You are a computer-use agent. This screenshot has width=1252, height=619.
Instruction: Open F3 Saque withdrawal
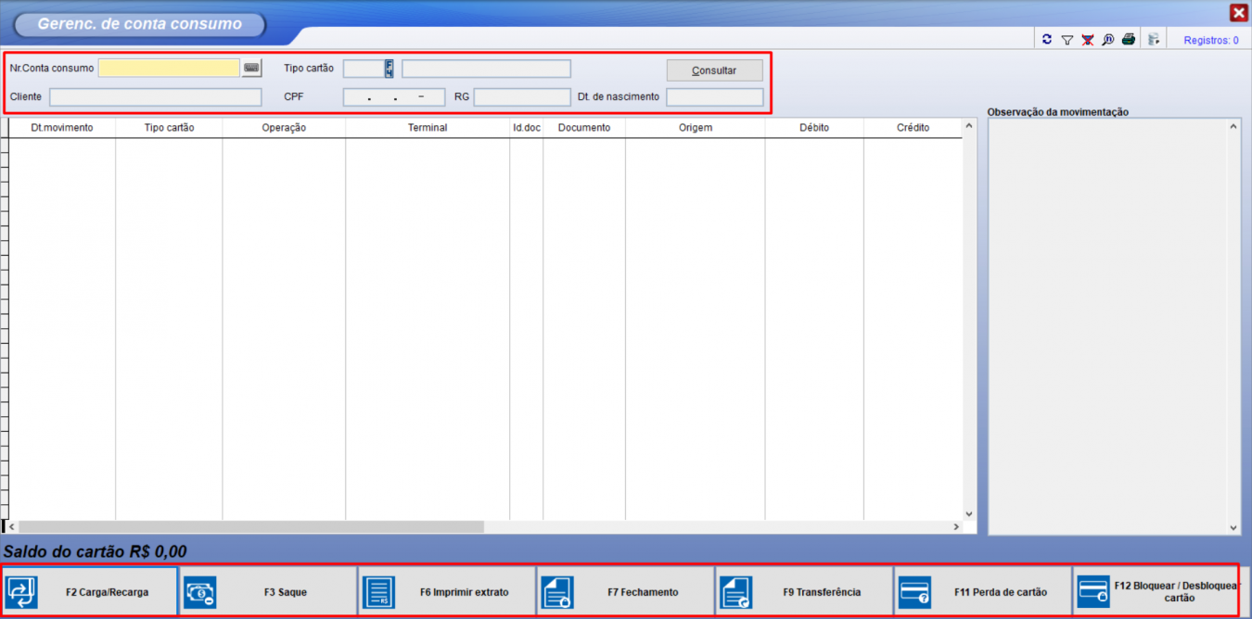(267, 592)
